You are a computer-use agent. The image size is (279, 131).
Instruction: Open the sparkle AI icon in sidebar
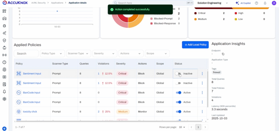click(x=4, y=33)
